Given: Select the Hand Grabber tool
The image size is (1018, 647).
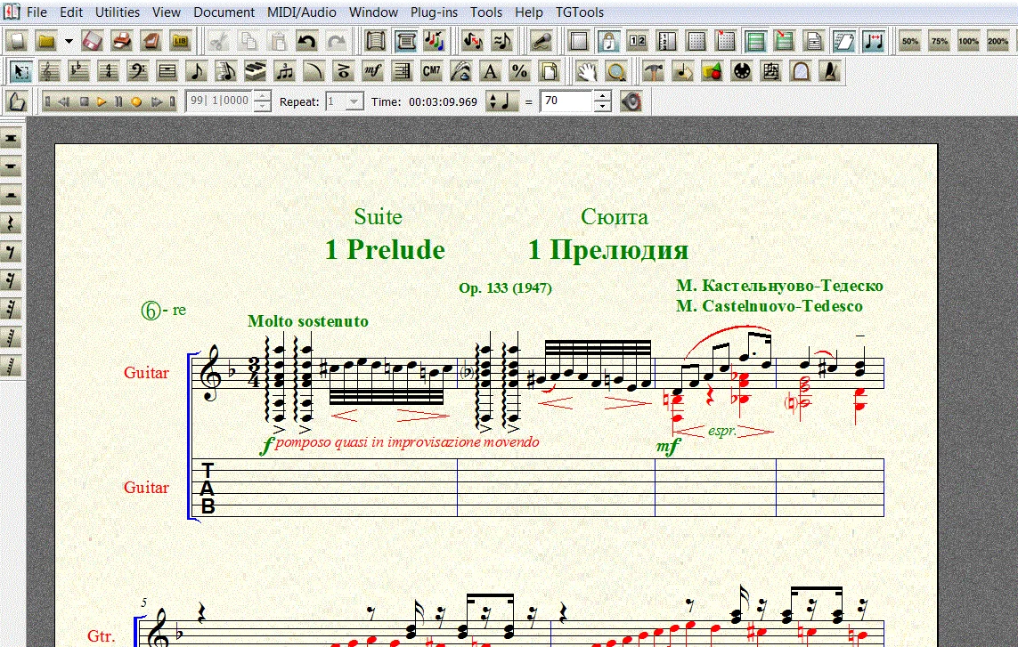Looking at the screenshot, I should (586, 70).
